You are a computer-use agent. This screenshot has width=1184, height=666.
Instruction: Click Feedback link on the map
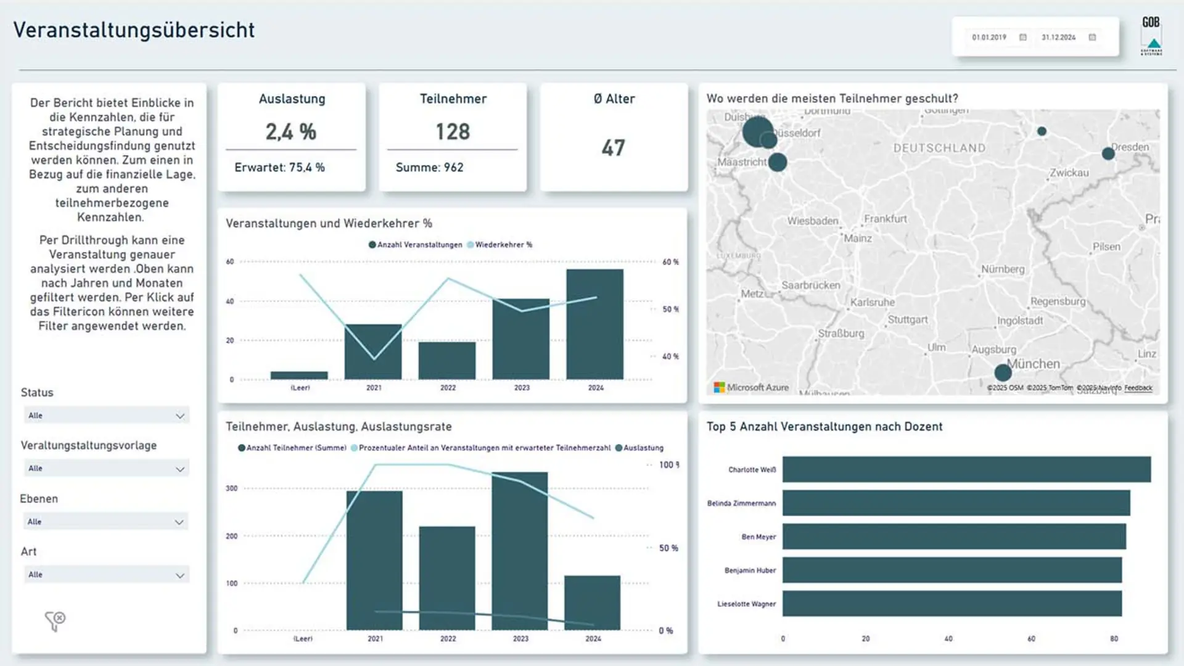[x=1138, y=388]
